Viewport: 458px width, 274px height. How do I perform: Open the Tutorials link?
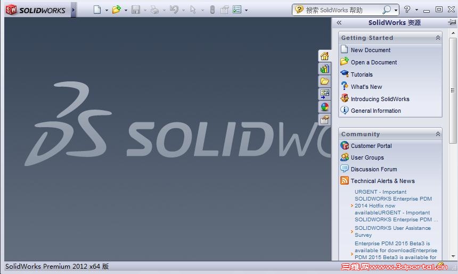(362, 74)
